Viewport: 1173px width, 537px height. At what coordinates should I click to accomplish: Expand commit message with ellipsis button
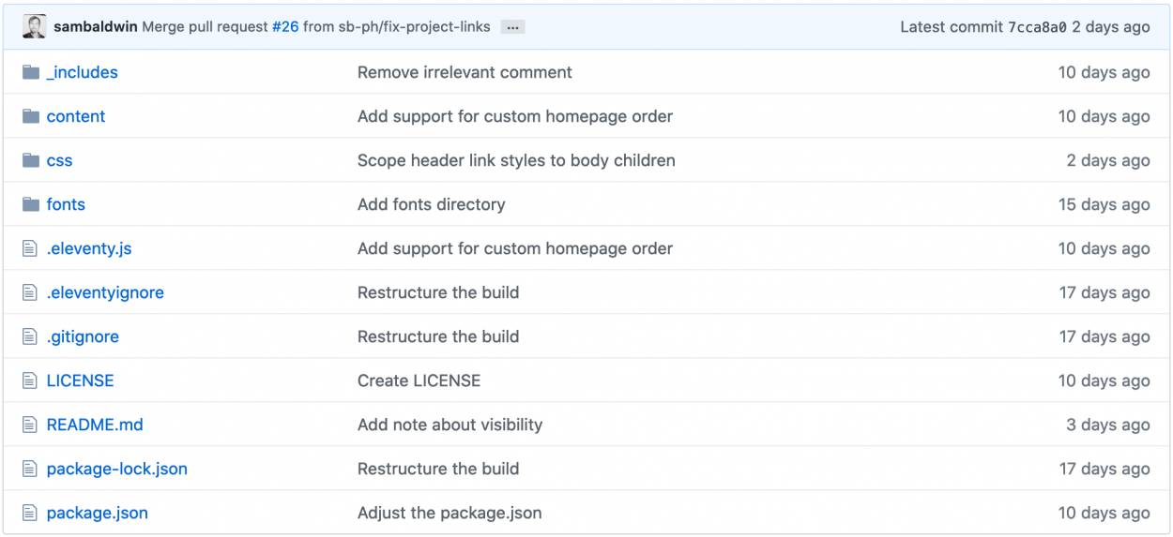tap(512, 27)
